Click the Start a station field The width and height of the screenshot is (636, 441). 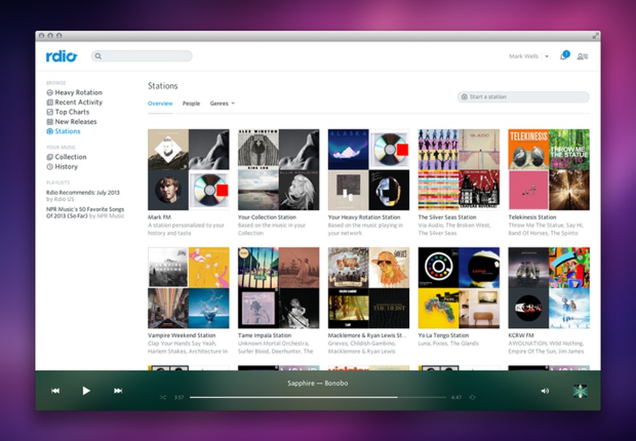pyautogui.click(x=523, y=97)
